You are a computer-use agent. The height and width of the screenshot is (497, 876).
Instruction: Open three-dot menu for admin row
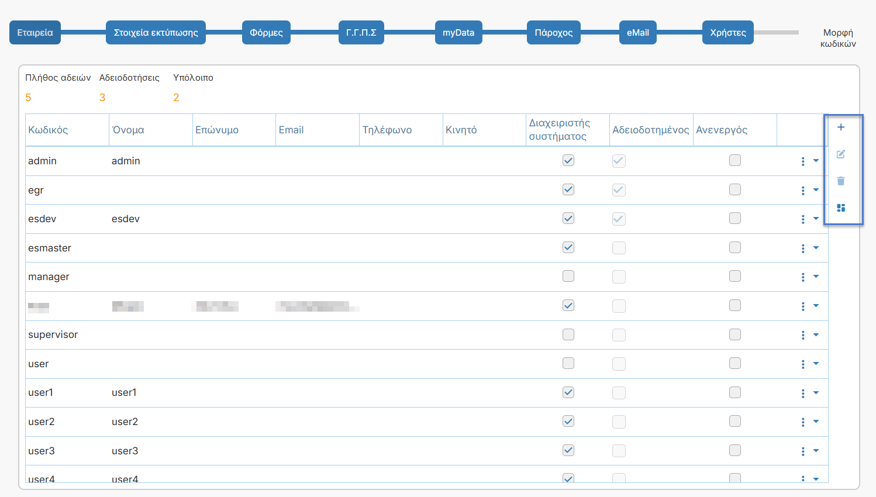pos(803,161)
